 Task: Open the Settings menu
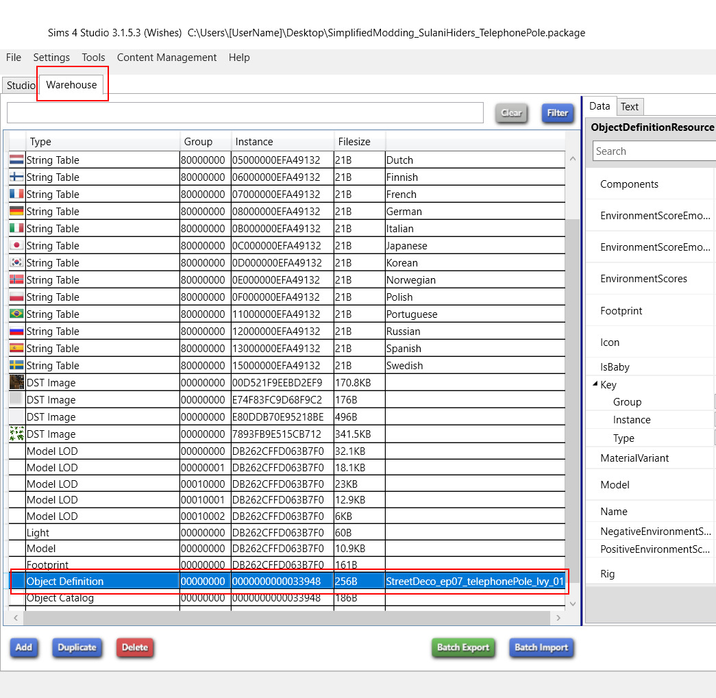(x=51, y=58)
